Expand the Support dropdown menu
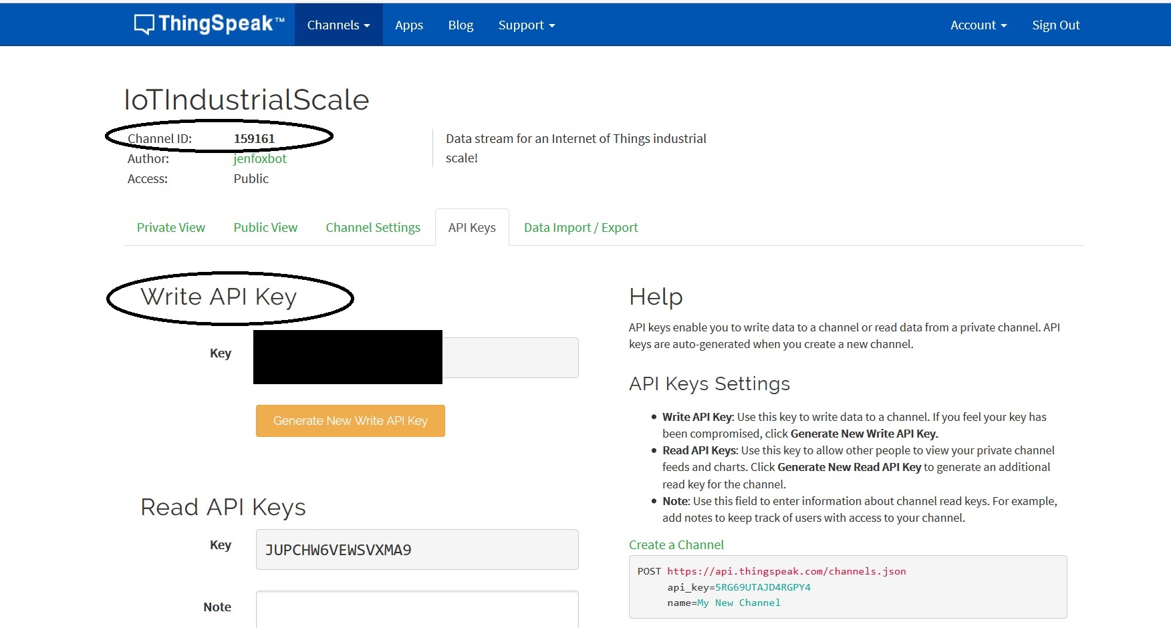This screenshot has height=628, width=1171. click(527, 25)
